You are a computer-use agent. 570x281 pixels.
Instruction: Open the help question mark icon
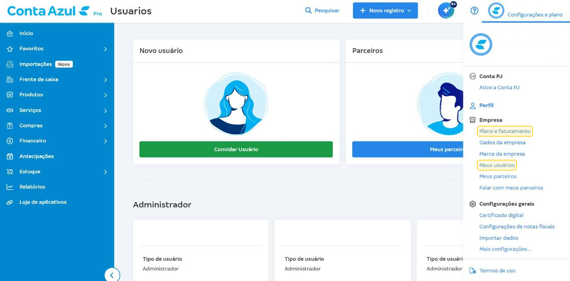click(474, 11)
